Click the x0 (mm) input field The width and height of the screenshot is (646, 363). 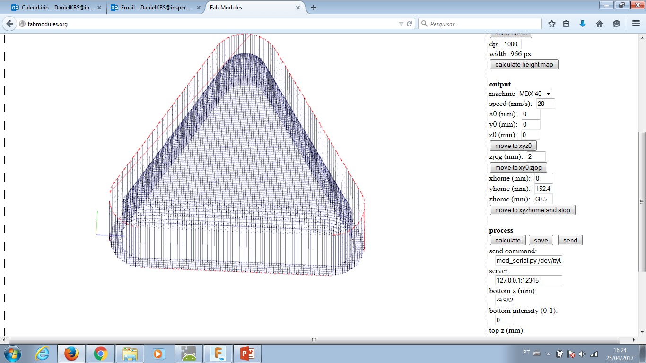click(x=531, y=114)
